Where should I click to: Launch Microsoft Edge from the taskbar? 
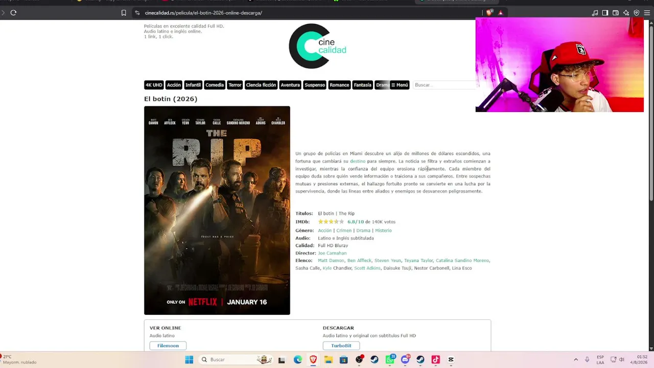[x=298, y=360]
